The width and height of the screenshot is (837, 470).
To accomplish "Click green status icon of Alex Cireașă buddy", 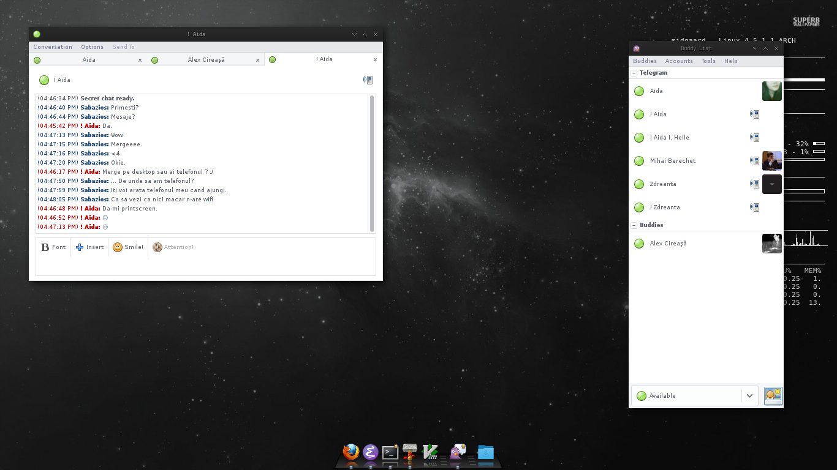I will click(639, 244).
